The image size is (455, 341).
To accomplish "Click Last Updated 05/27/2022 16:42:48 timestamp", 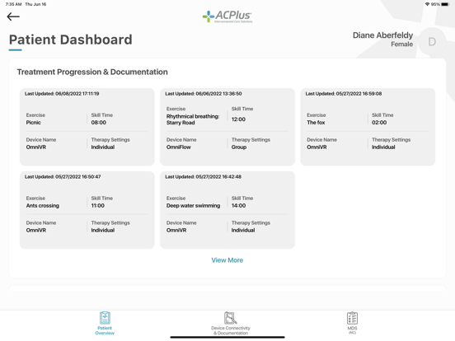I will click(x=203, y=176).
